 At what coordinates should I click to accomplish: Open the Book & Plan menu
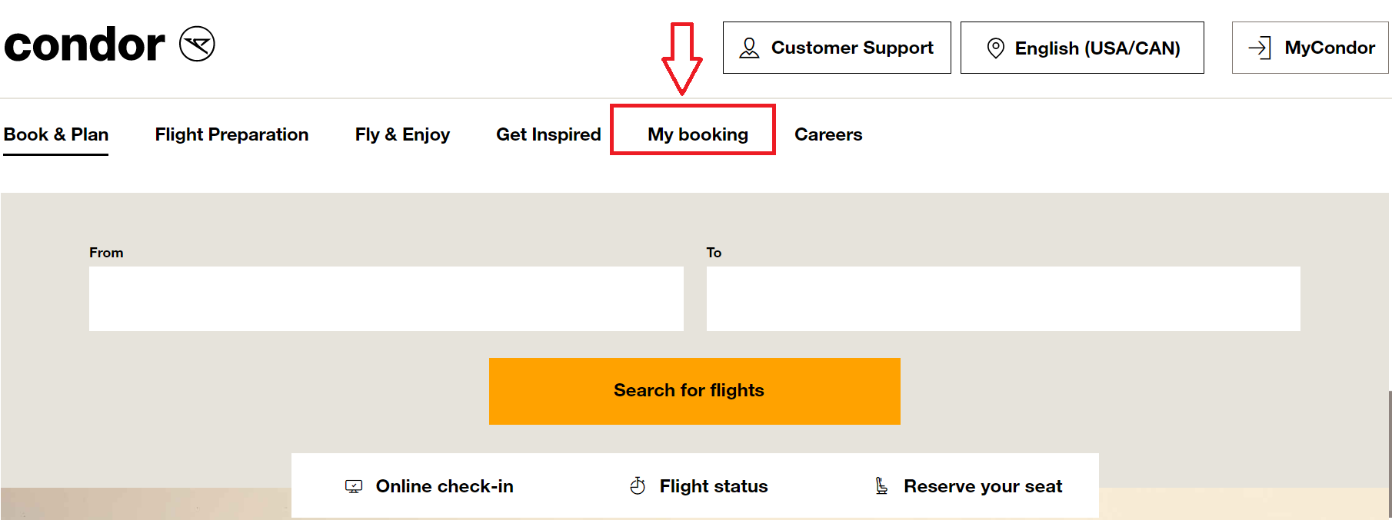(x=56, y=134)
